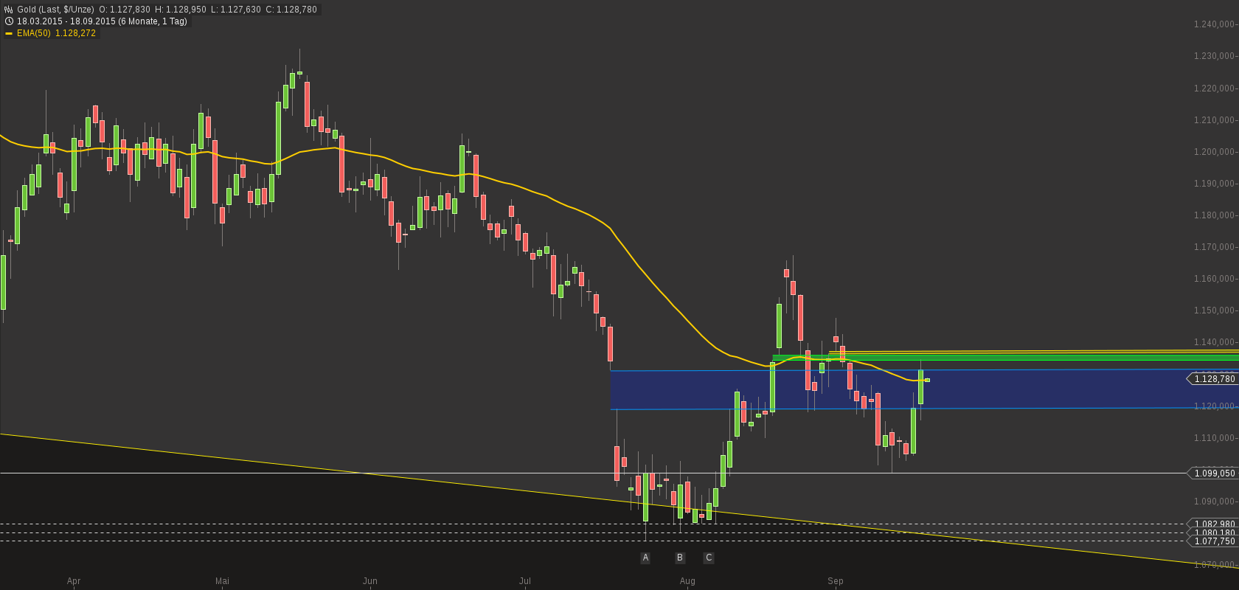Select the green resistance zone band

1005,358
